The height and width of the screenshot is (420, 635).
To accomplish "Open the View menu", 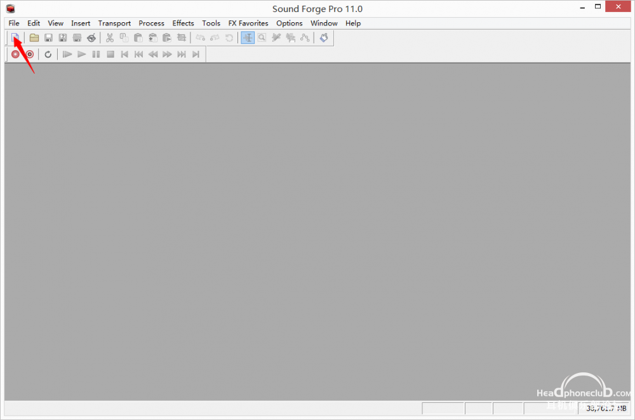I will tap(55, 23).
